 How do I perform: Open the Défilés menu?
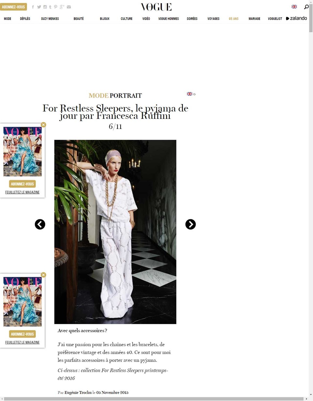coord(25,19)
